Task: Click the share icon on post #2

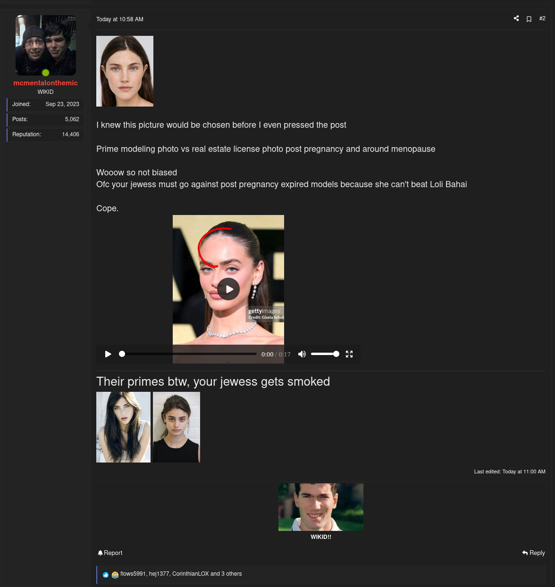Action: (516, 18)
